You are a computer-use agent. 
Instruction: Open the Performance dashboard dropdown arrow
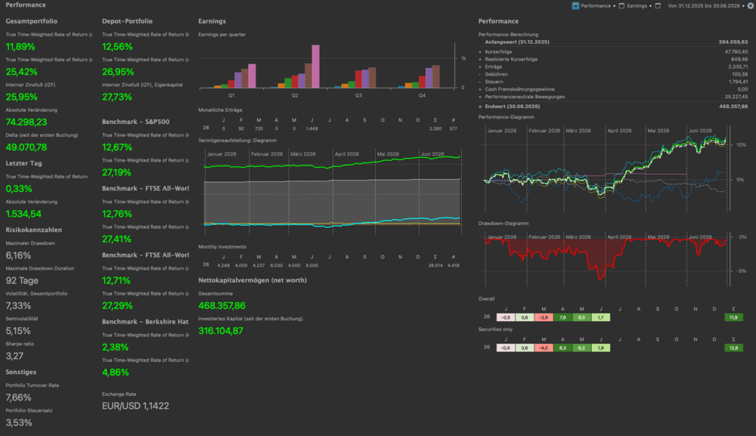[x=614, y=6]
